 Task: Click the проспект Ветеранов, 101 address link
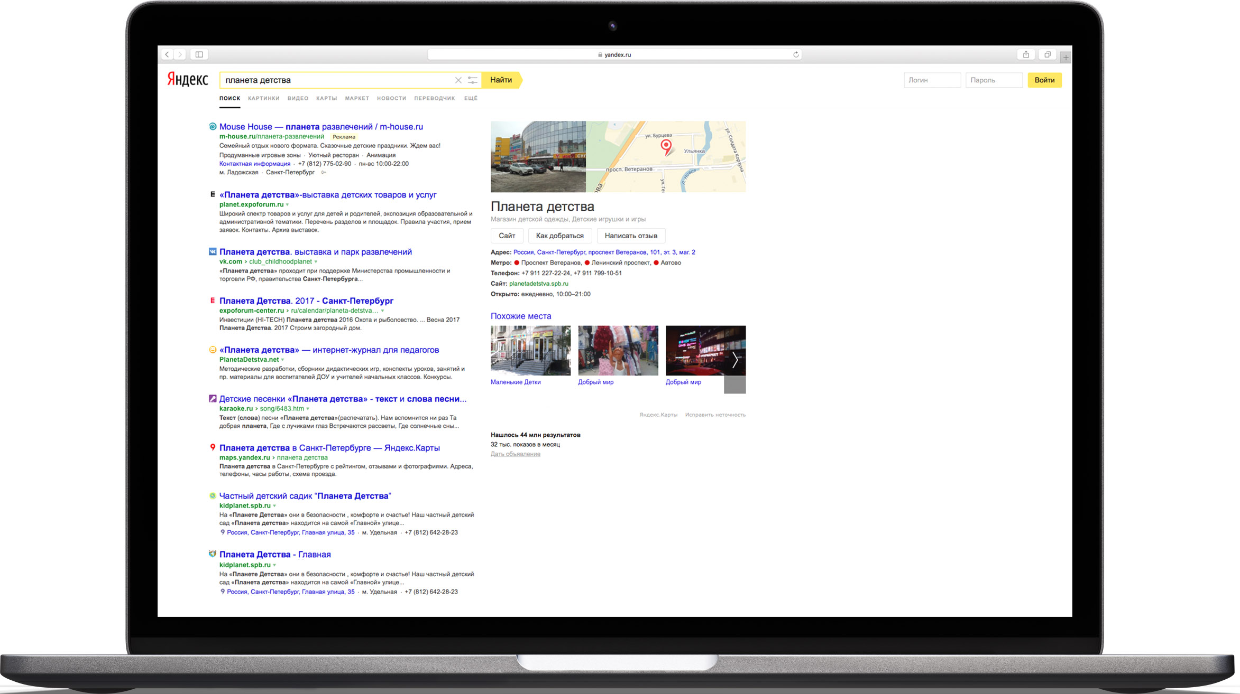click(604, 252)
